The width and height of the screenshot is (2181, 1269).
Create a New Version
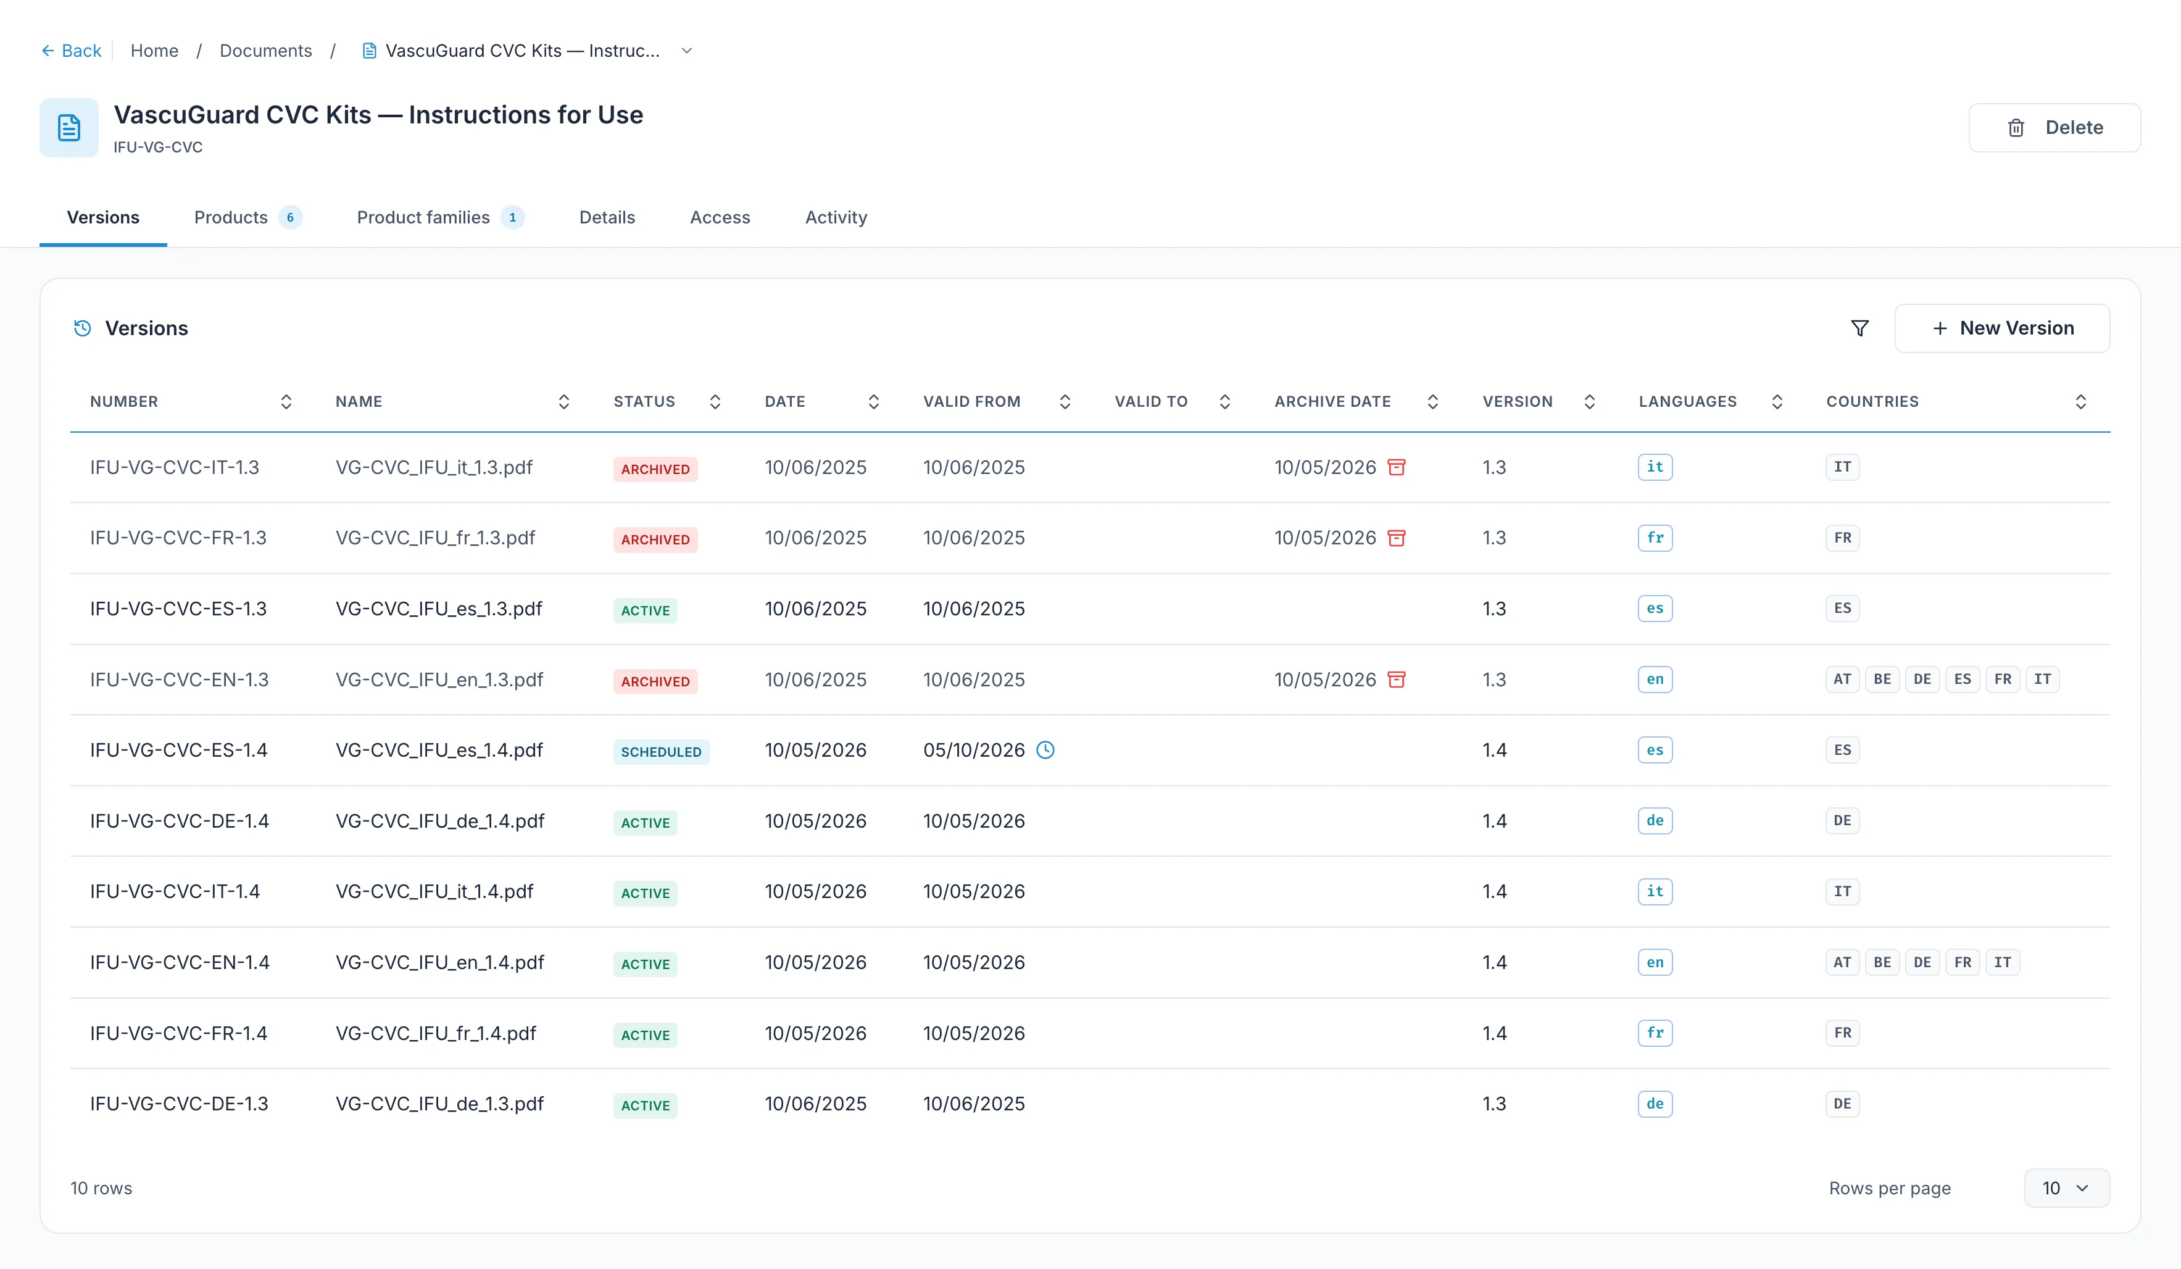2002,328
